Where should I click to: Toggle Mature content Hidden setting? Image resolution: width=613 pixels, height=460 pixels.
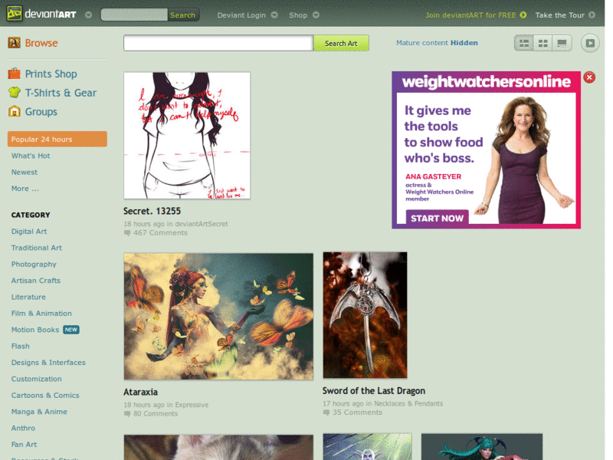tap(437, 43)
